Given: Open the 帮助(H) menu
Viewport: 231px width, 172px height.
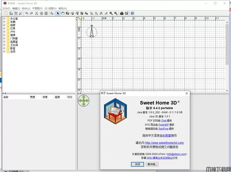Looking at the screenshot, I should [x=62, y=8].
